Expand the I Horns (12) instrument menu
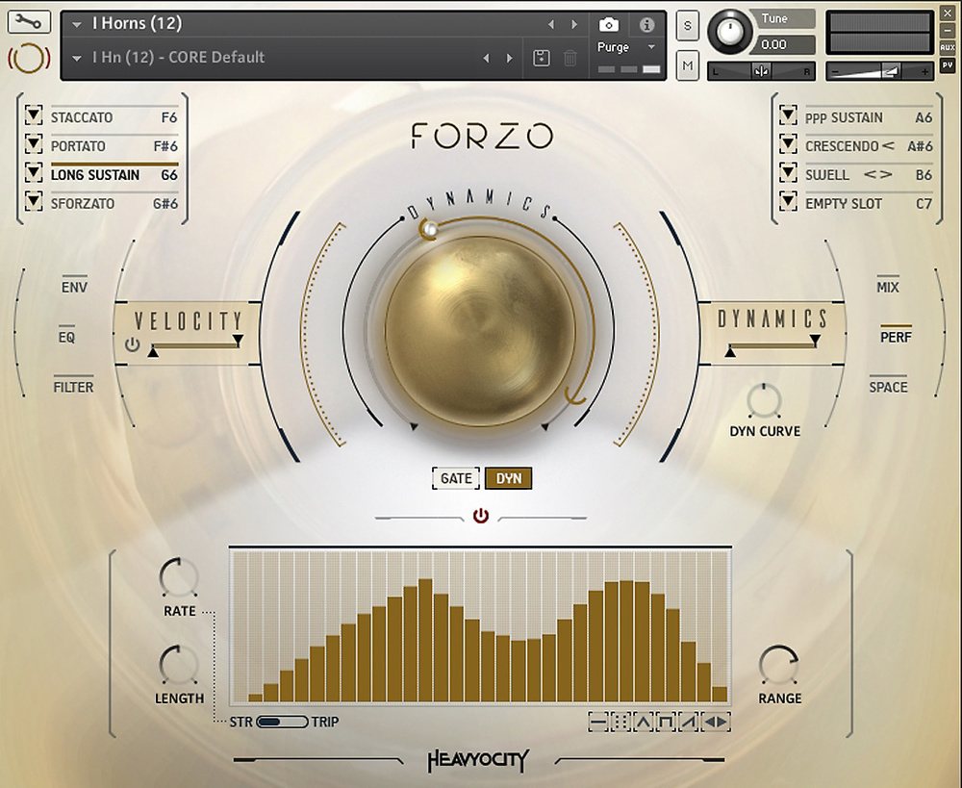The height and width of the screenshot is (788, 962). [x=77, y=24]
